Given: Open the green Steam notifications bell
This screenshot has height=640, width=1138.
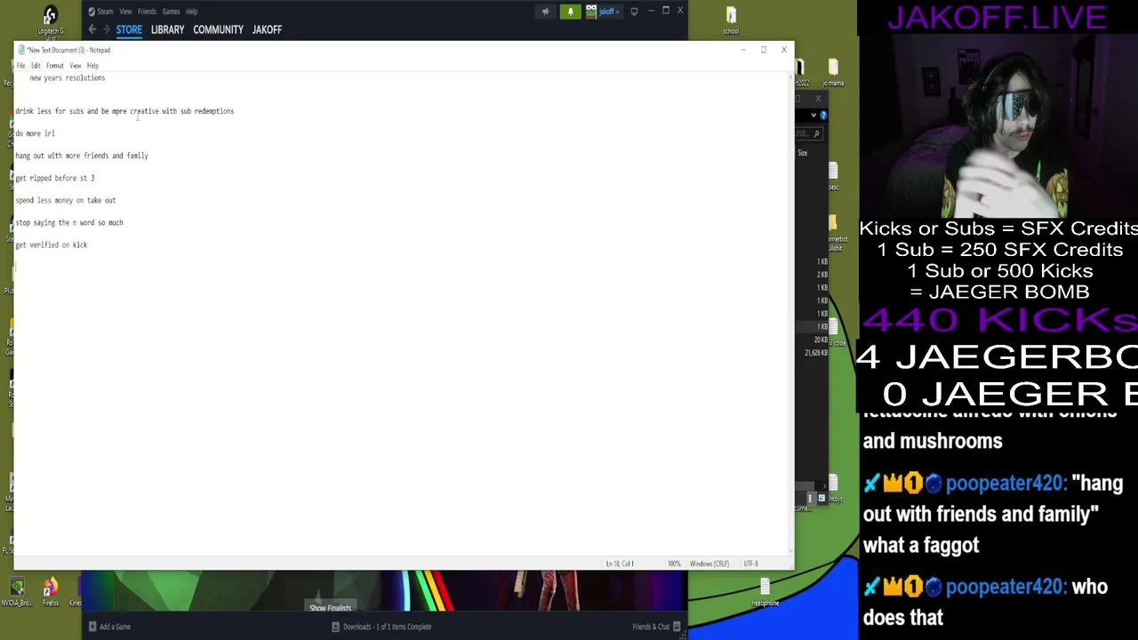Looking at the screenshot, I should tap(570, 12).
